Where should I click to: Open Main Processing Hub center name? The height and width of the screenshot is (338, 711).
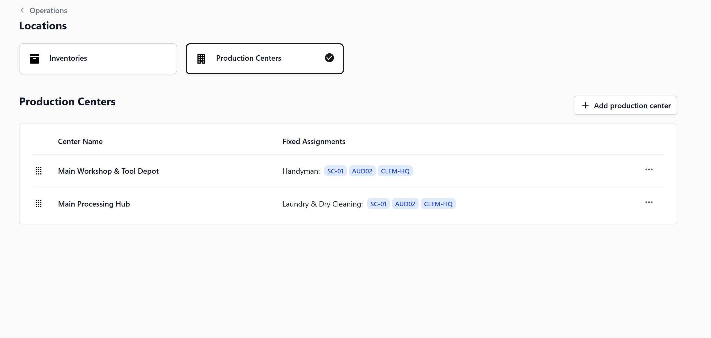tap(94, 204)
